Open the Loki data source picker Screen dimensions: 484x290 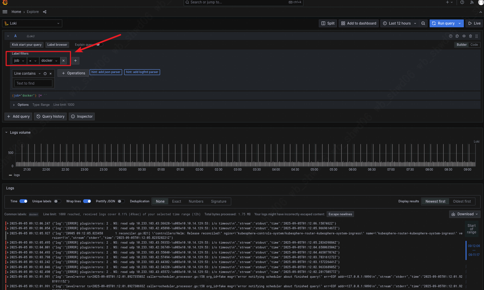(32, 23)
